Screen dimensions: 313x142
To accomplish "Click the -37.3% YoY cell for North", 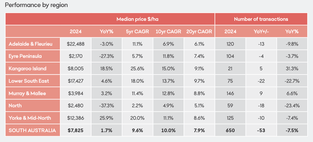I will [x=107, y=106].
